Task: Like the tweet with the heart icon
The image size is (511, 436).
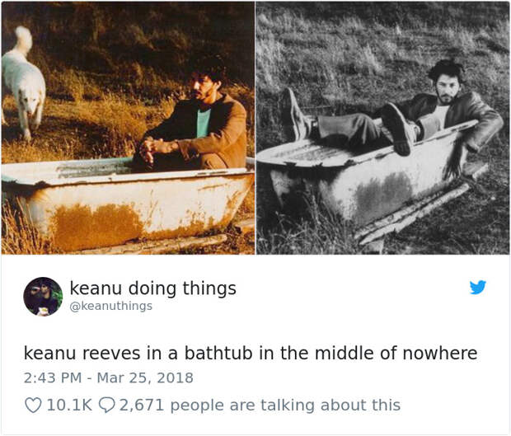Action: click(x=33, y=405)
